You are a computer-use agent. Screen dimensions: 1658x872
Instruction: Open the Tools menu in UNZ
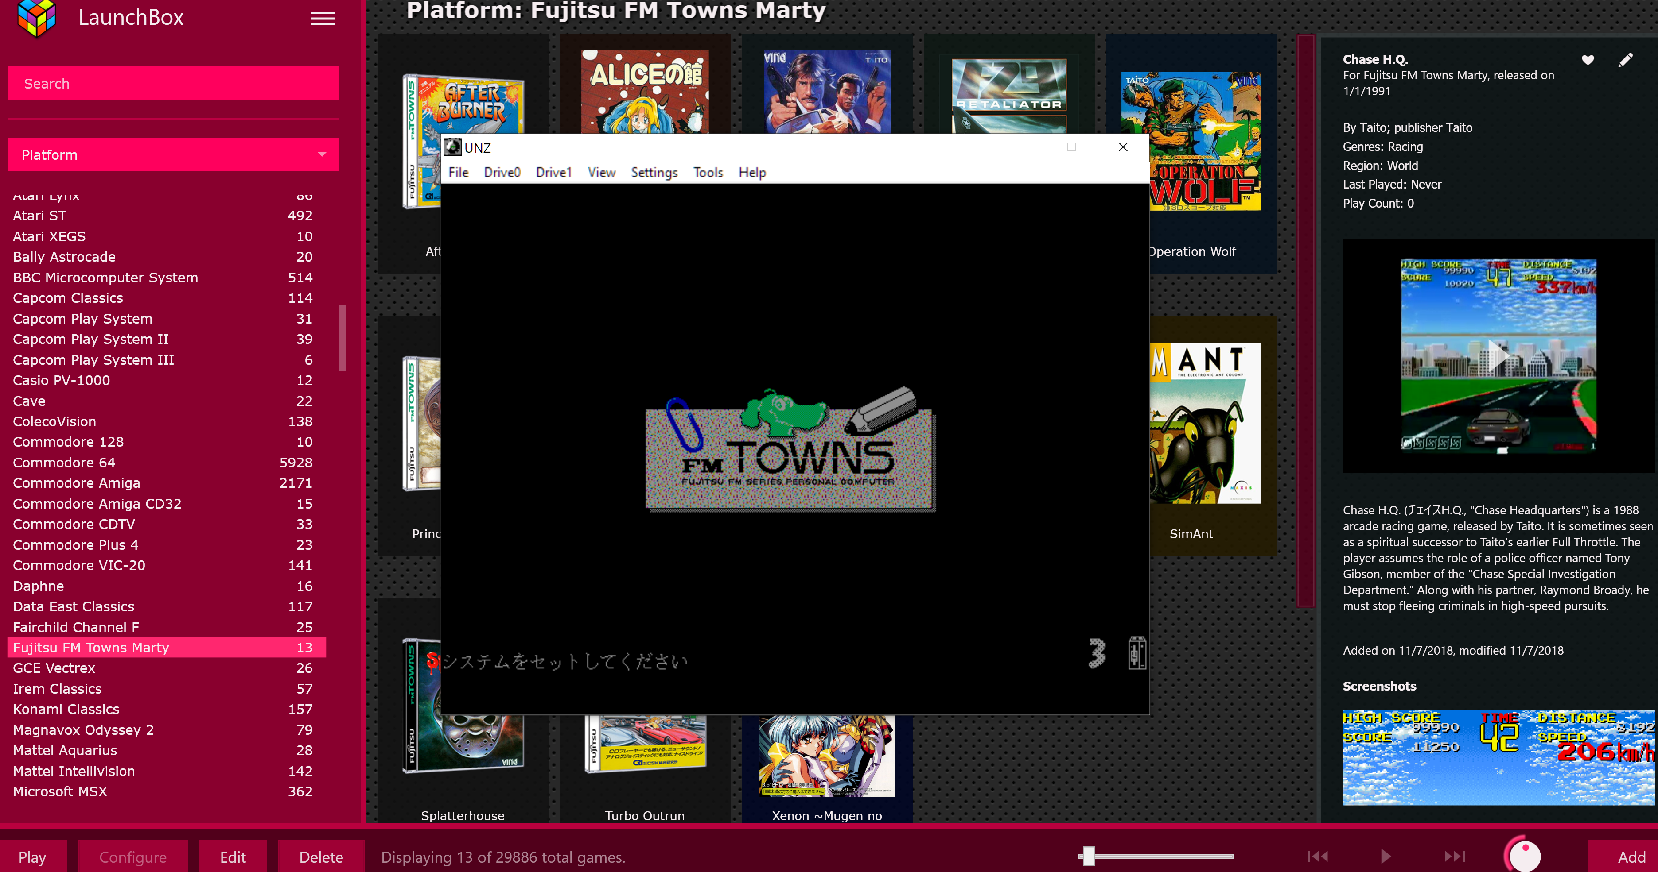pos(708,172)
